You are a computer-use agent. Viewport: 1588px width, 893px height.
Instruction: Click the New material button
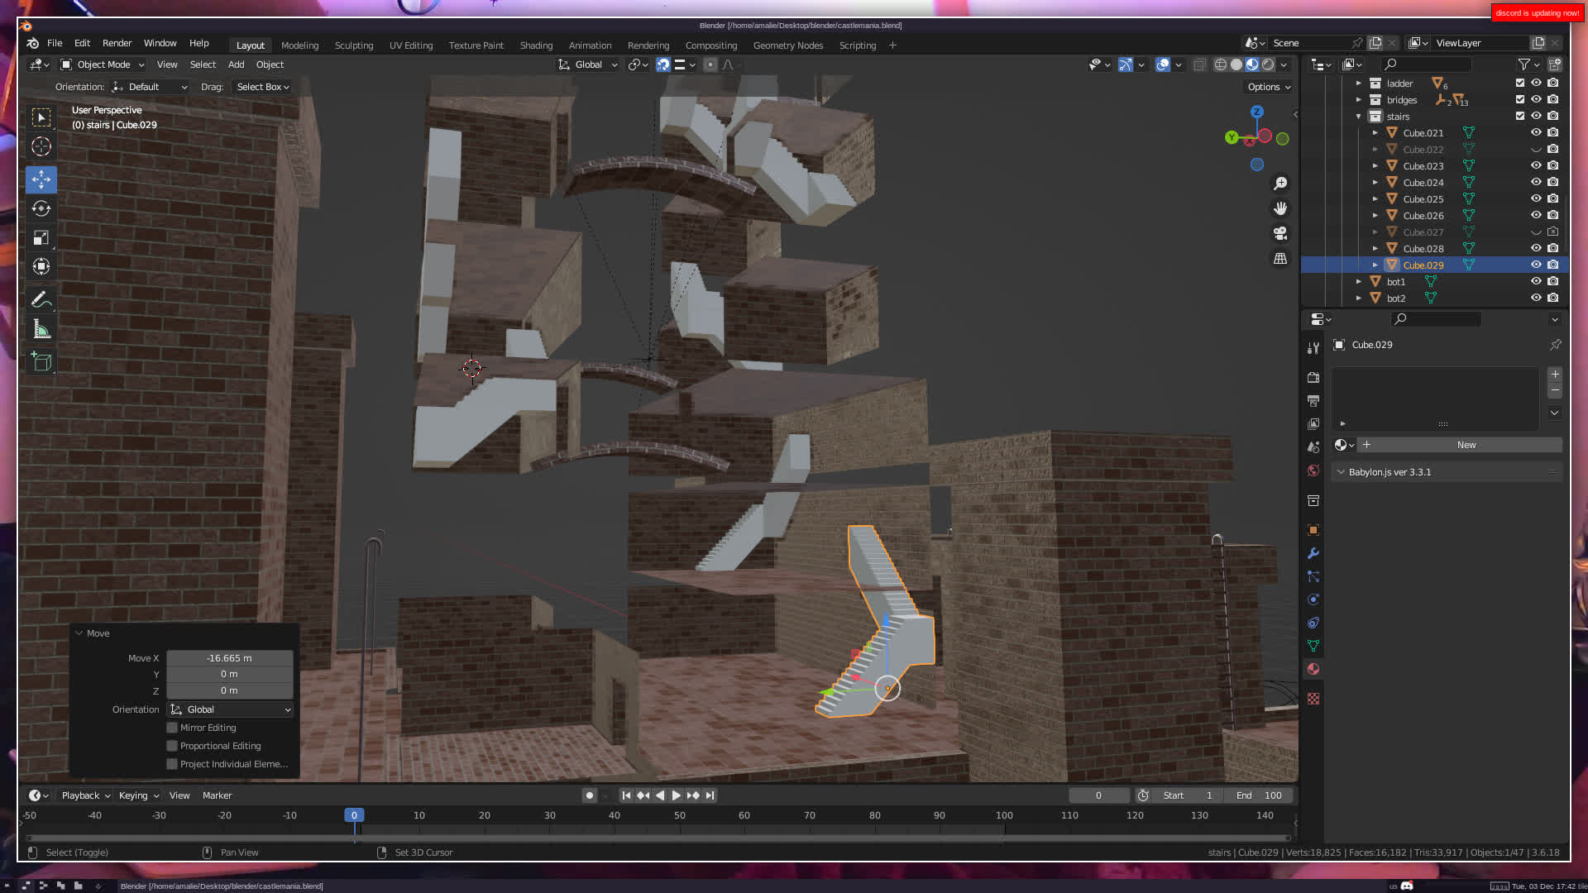1466,445
